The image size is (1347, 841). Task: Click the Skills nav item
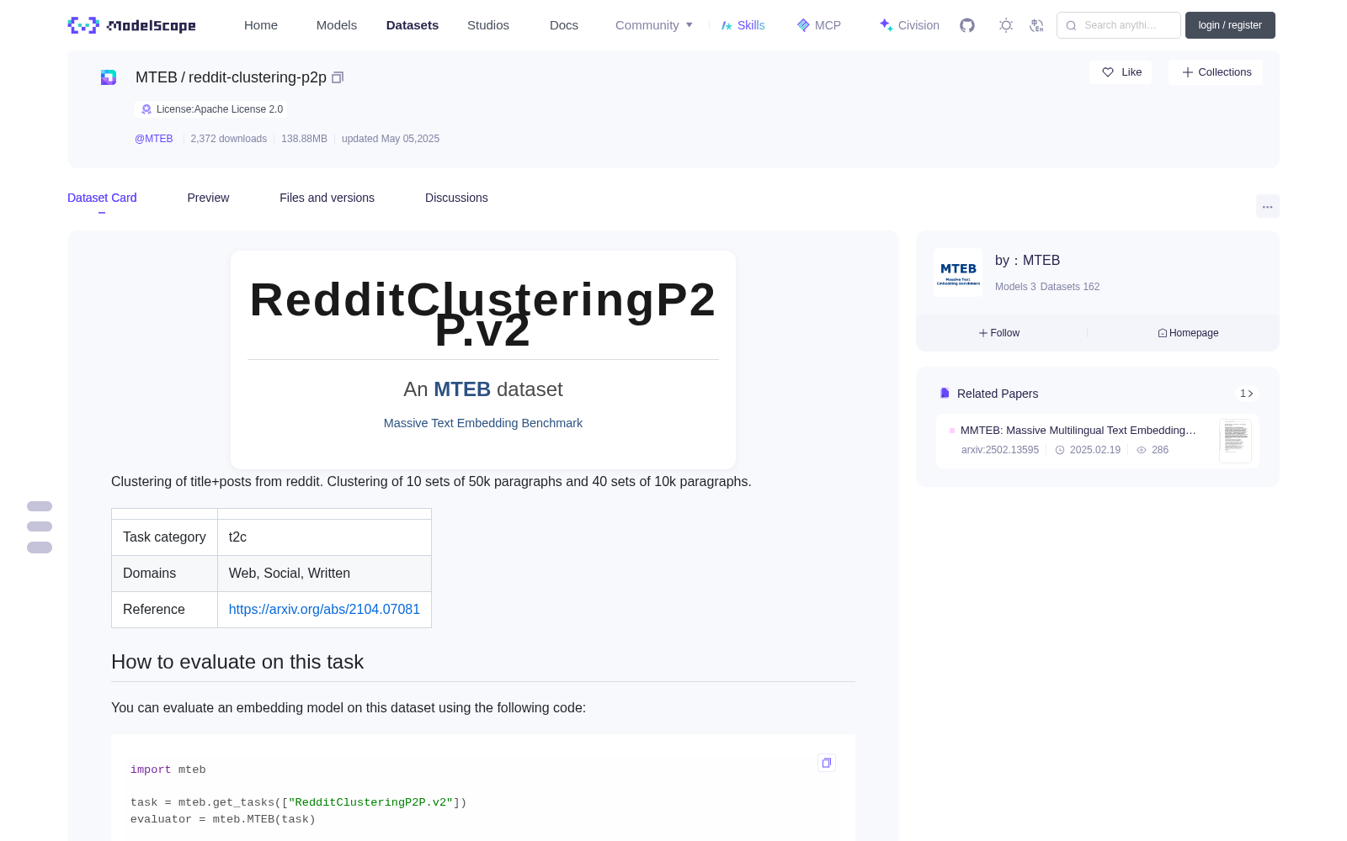point(743,25)
